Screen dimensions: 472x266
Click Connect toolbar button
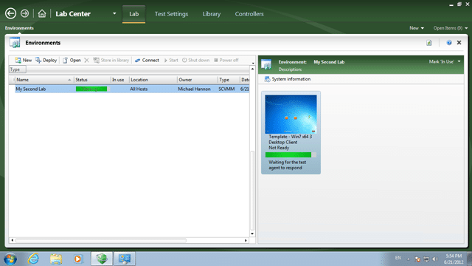coord(147,61)
